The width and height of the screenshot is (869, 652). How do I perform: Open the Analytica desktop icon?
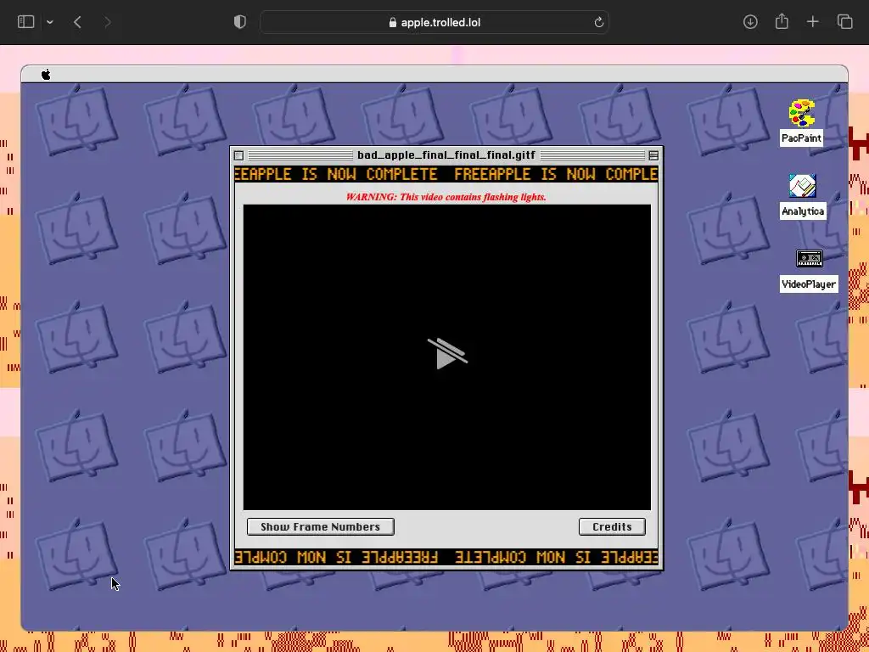coord(803,186)
